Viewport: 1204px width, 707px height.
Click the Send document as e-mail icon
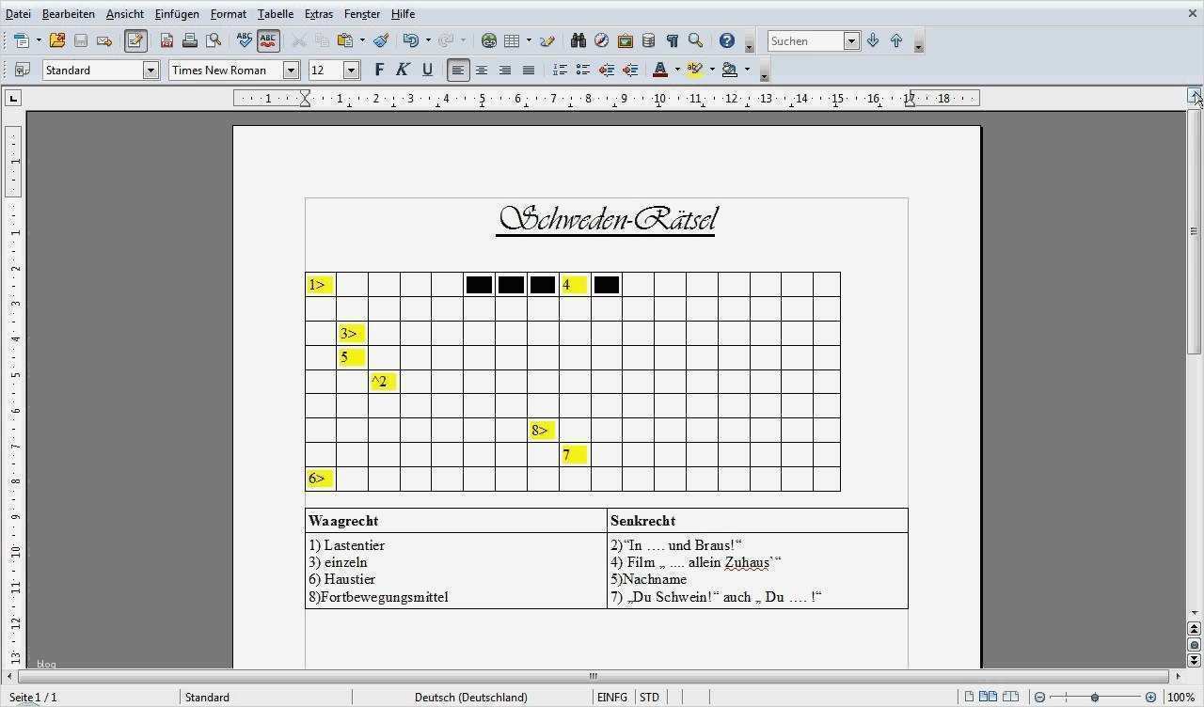click(104, 40)
